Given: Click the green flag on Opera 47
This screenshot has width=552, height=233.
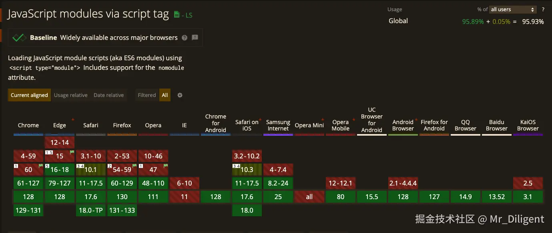Looking at the screenshot, I should 166,166.
